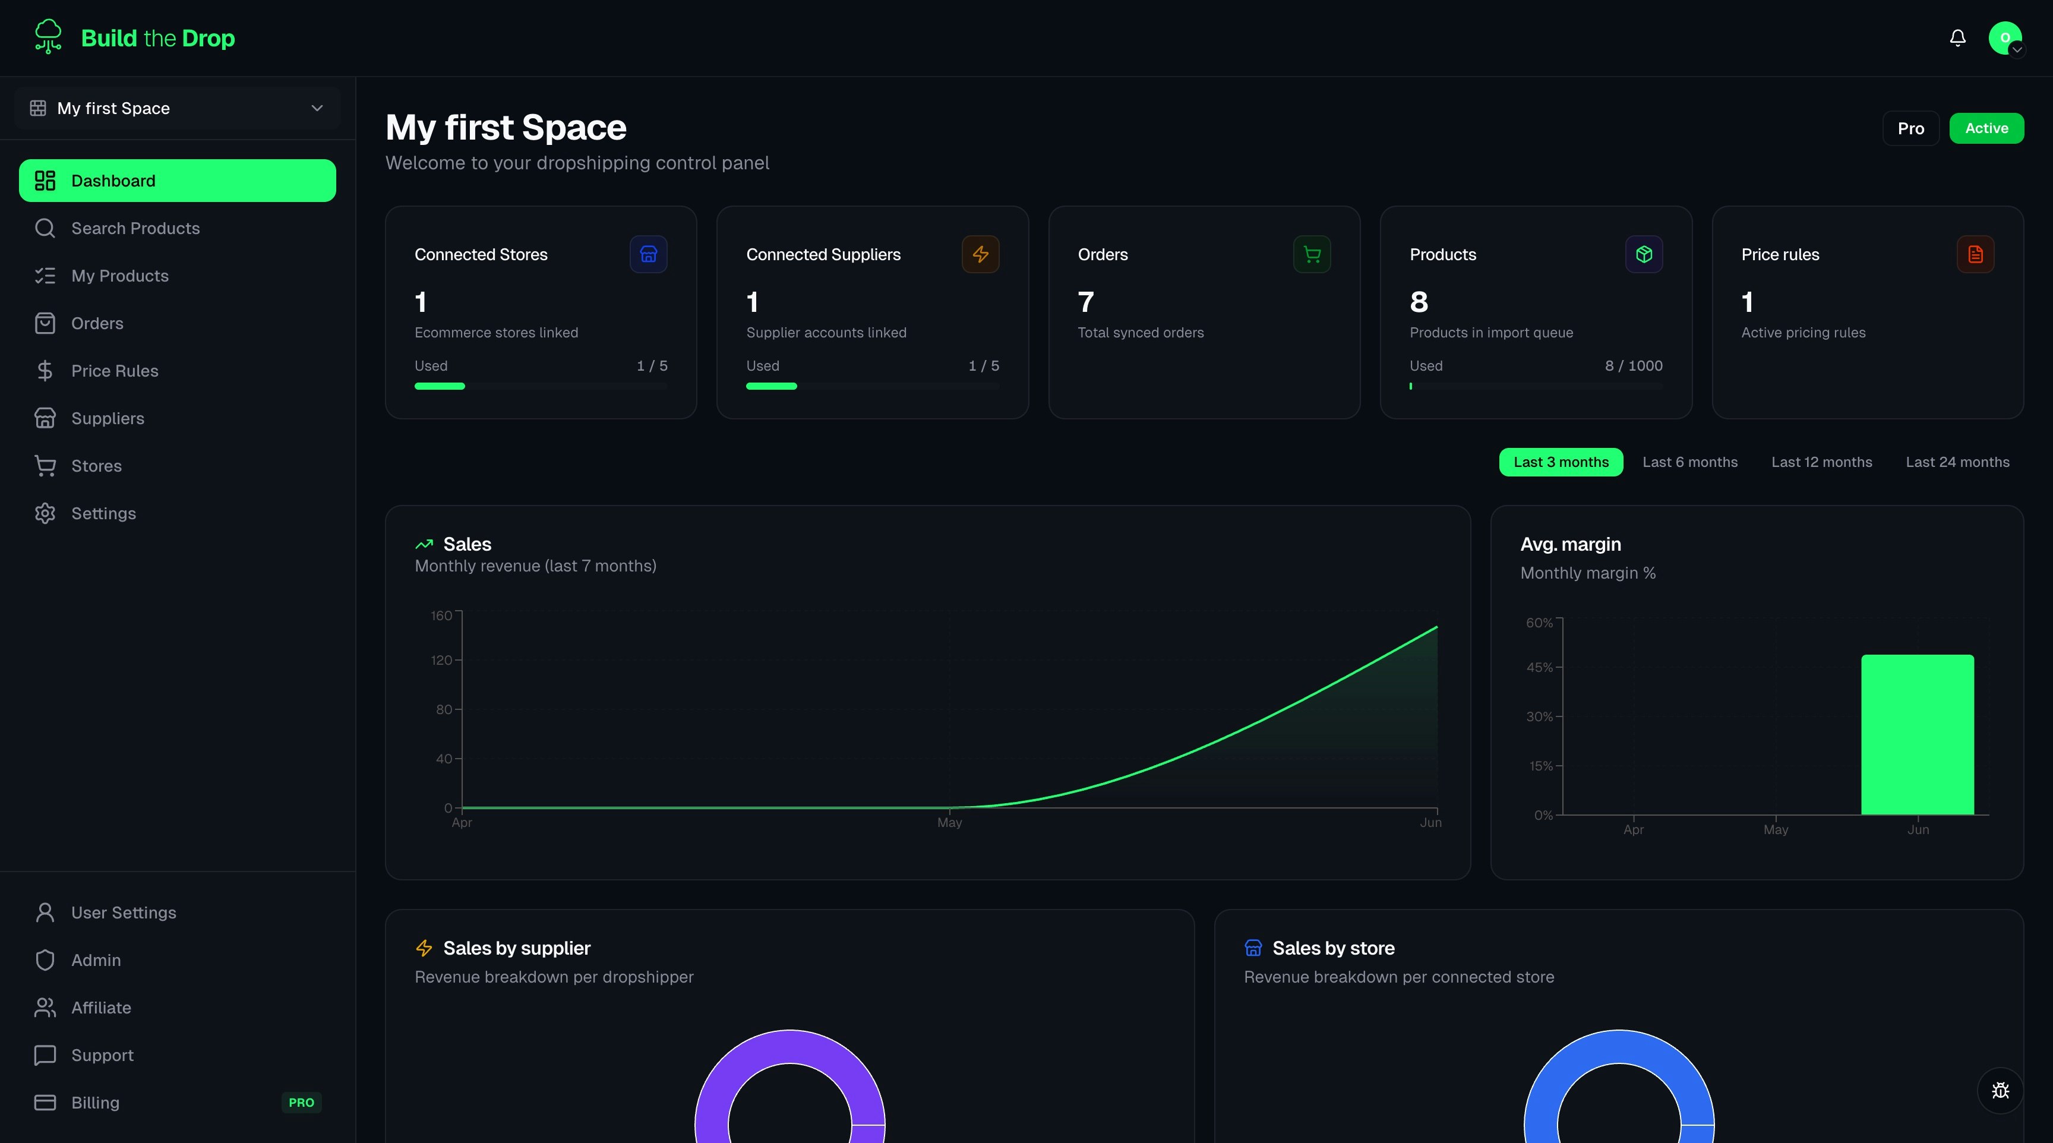Open Price Rules in the sidebar
This screenshot has width=2053, height=1143.
178,371
